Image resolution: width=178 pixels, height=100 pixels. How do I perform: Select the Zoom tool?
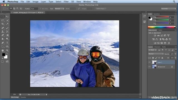point(7,50)
